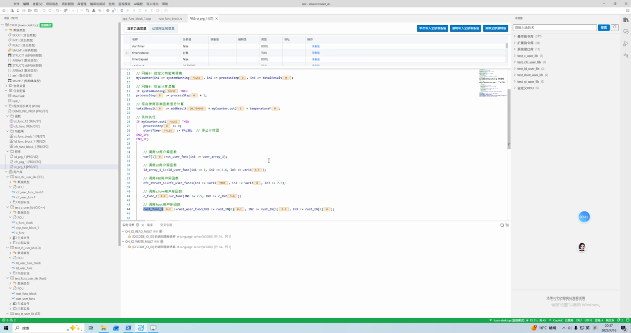This screenshot has height=333, width=631.
Task: Switch to the cpp_func_block_1.cpp tab
Action: point(137,19)
